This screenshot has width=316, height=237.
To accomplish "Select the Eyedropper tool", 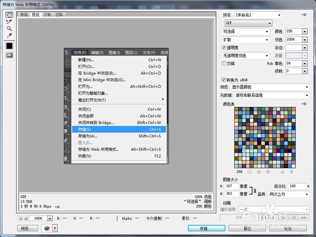I will pos(9,35).
